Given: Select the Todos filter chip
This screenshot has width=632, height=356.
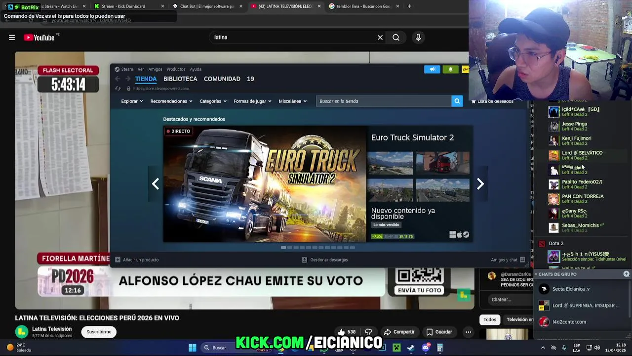Looking at the screenshot, I should 490,319.
